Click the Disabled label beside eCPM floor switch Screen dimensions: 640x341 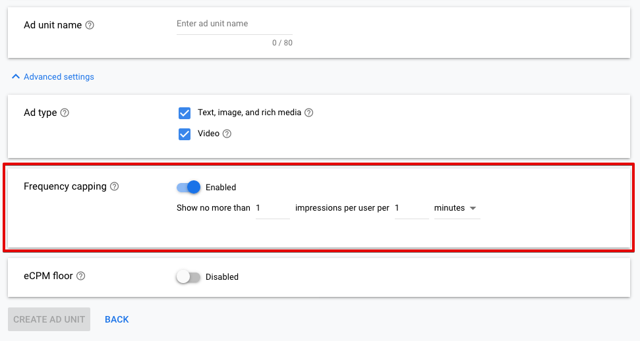(222, 277)
